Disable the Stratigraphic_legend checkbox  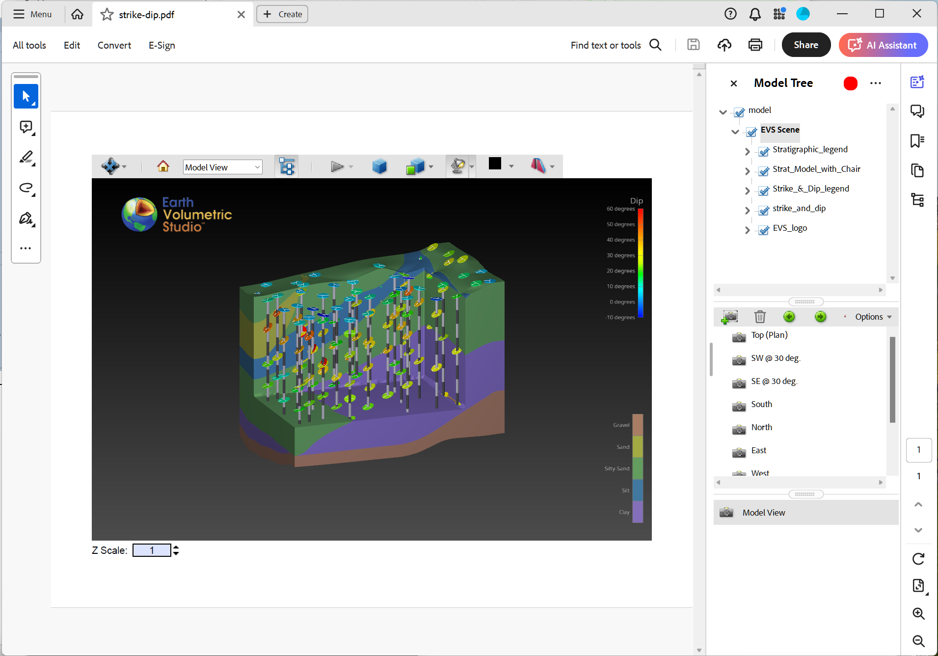pyautogui.click(x=764, y=151)
